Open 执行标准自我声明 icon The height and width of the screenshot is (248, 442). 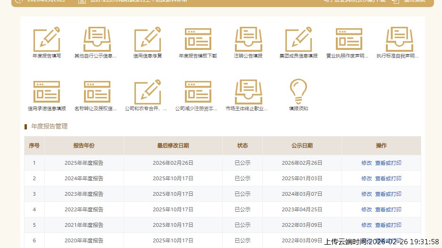(x=399, y=40)
